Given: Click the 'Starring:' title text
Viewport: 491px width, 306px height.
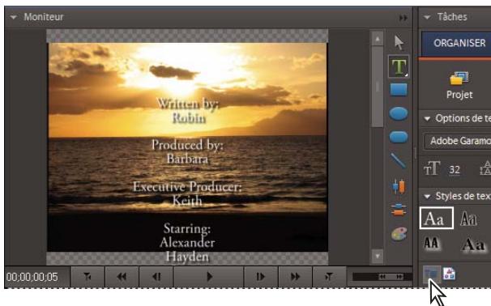Looking at the screenshot, I should (x=187, y=229).
